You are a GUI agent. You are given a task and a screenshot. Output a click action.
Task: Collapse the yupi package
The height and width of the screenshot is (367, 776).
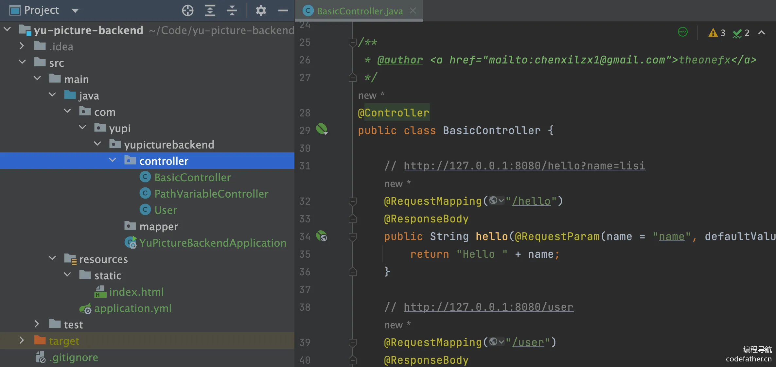82,127
